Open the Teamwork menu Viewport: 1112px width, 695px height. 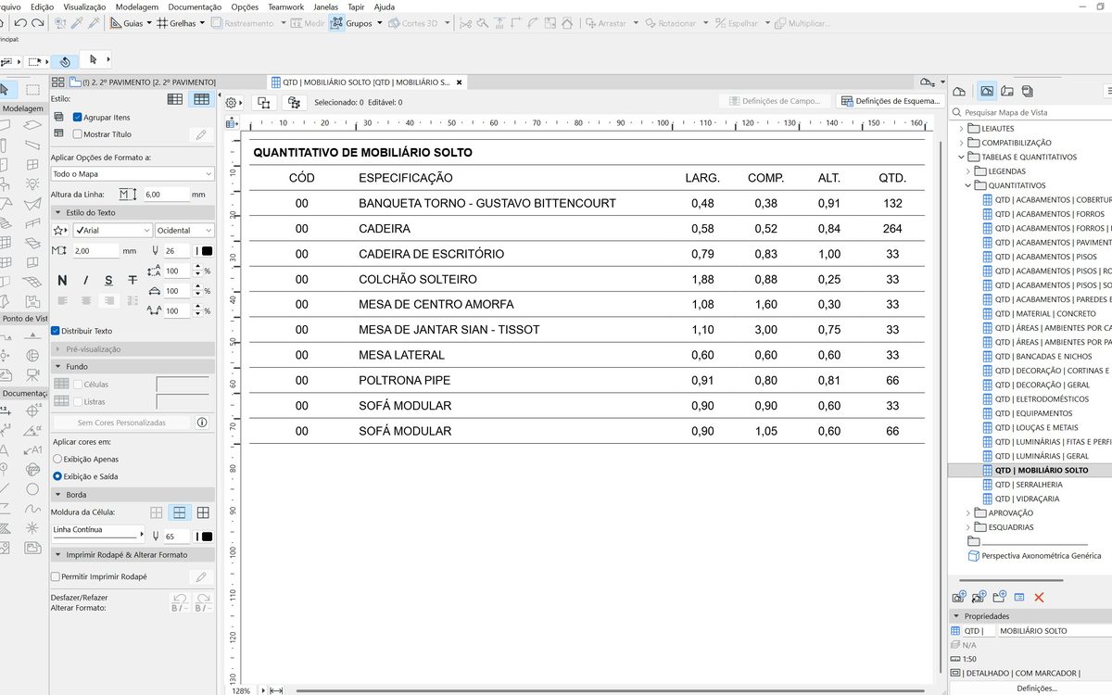tap(286, 6)
